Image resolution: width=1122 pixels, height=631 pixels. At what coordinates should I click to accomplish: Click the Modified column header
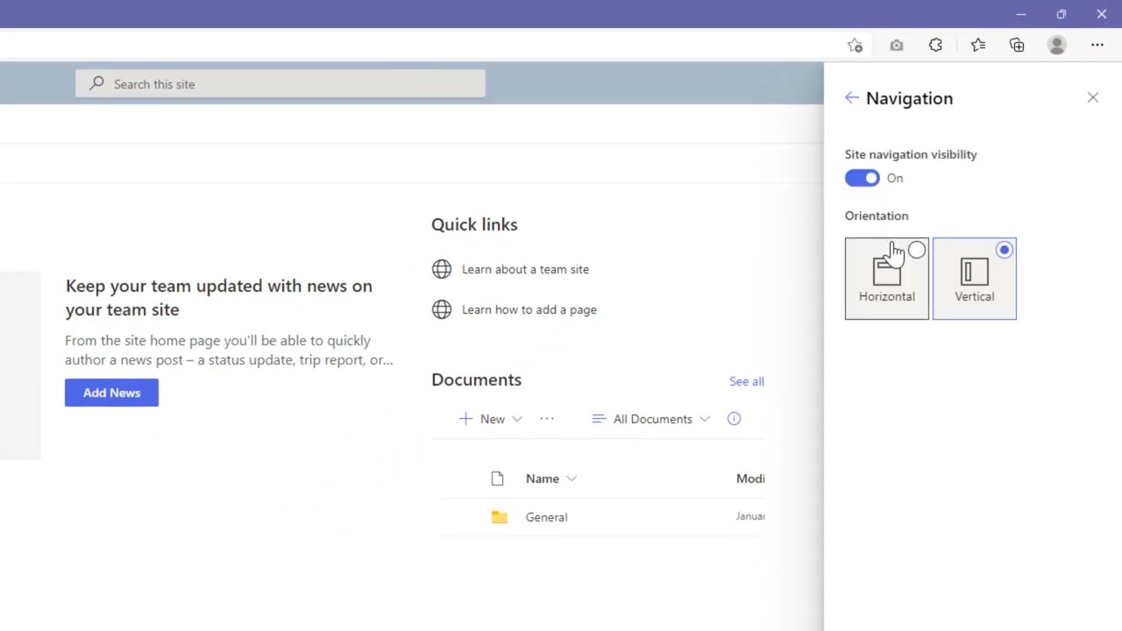750,479
